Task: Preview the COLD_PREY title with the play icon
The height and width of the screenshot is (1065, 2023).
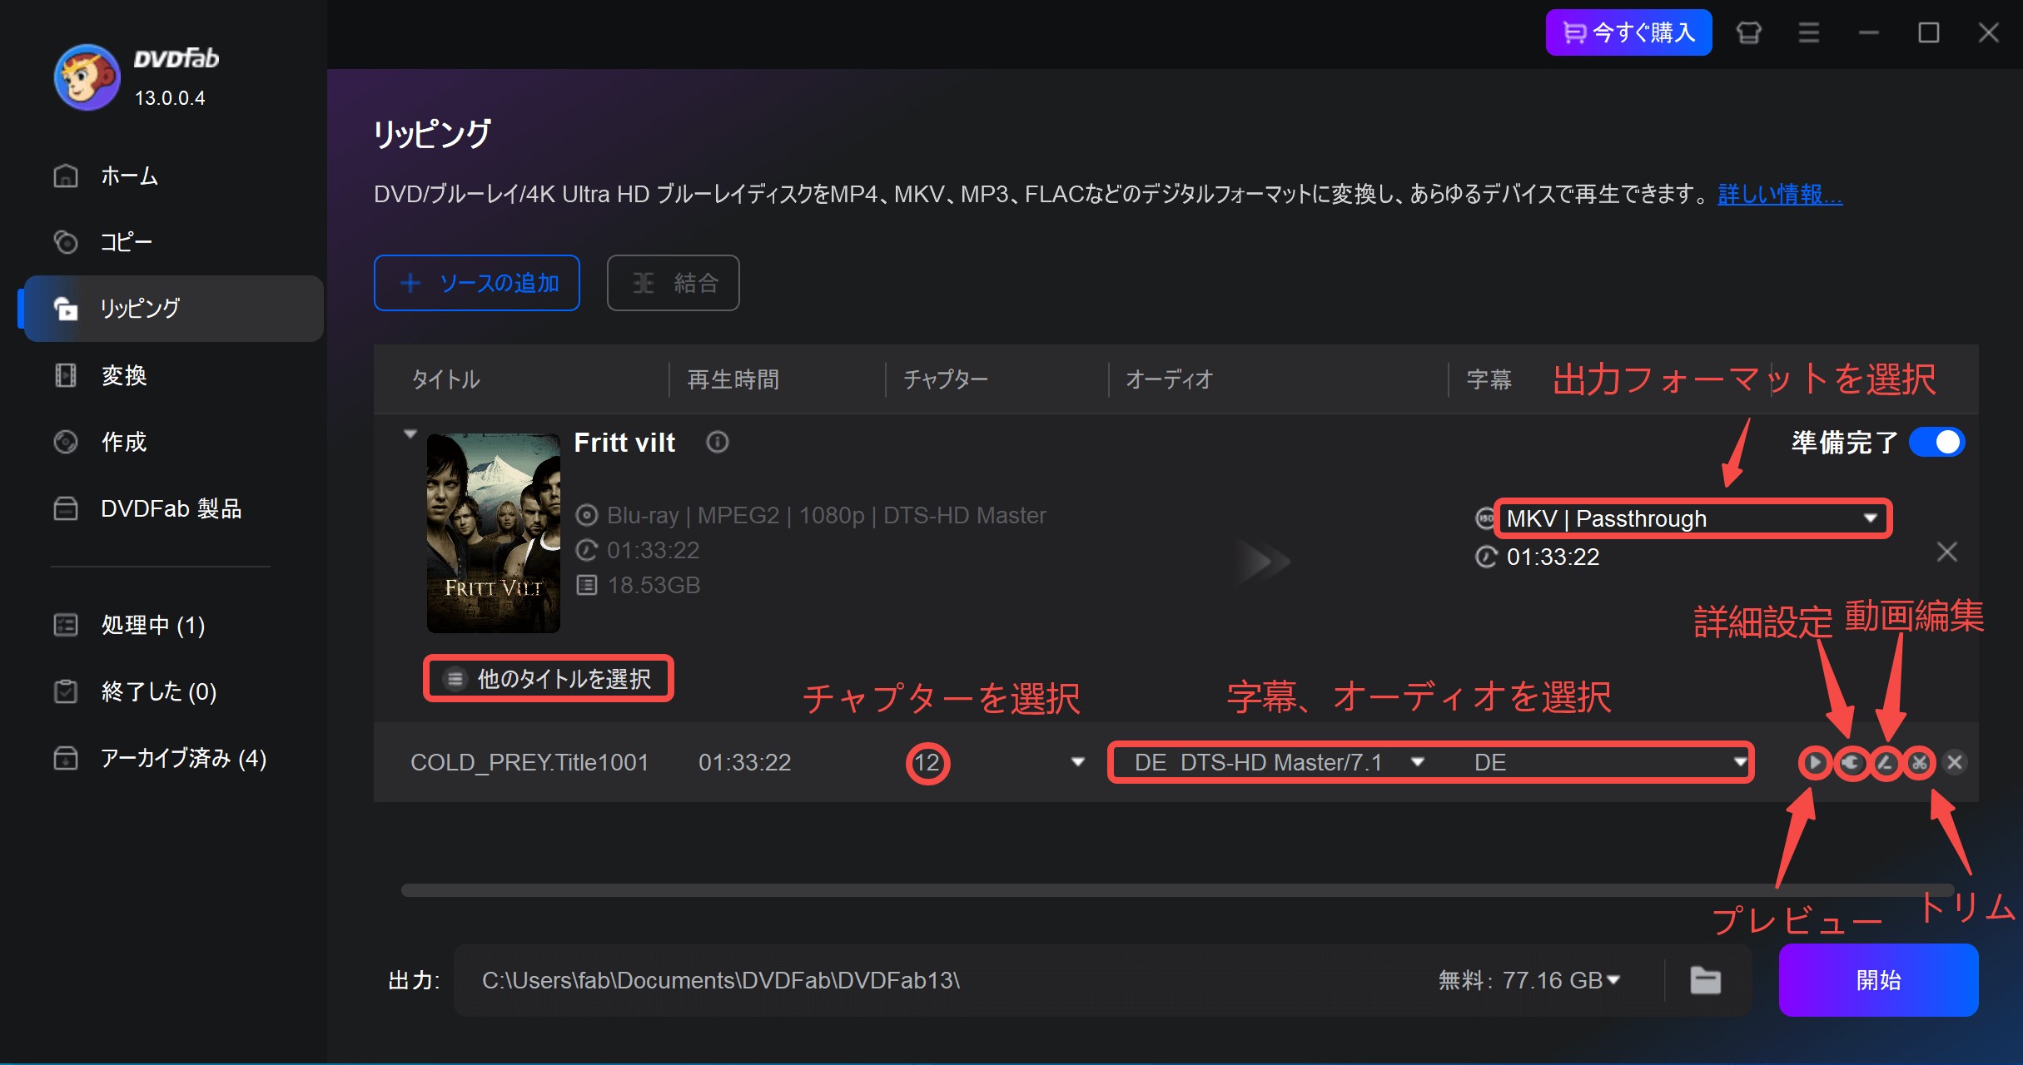Action: pyautogui.click(x=1815, y=762)
